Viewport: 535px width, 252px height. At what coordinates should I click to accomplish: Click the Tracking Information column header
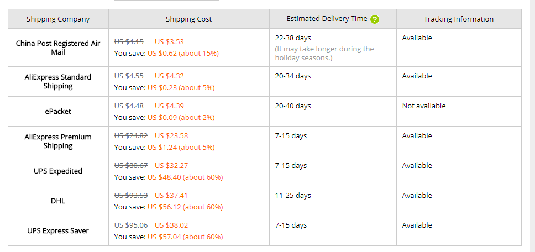[459, 19]
